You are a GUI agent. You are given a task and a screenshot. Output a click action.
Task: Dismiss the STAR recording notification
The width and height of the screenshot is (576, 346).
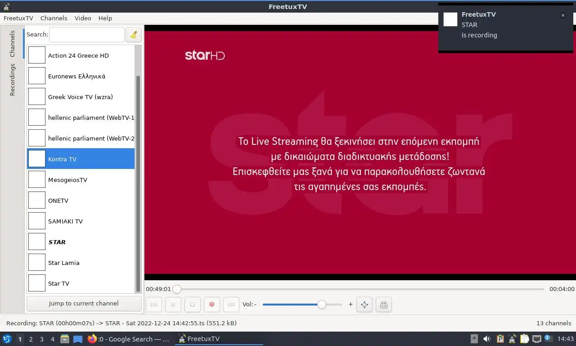click(x=562, y=15)
